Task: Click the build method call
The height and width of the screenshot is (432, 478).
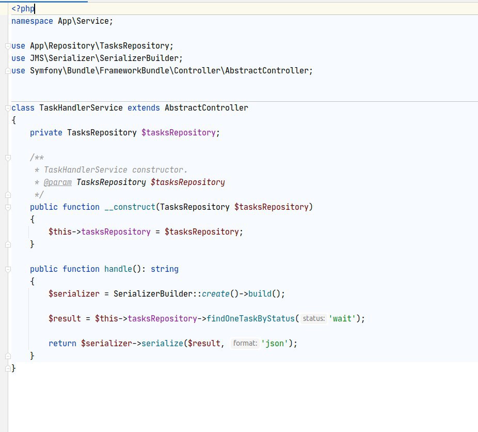Action: pos(260,294)
